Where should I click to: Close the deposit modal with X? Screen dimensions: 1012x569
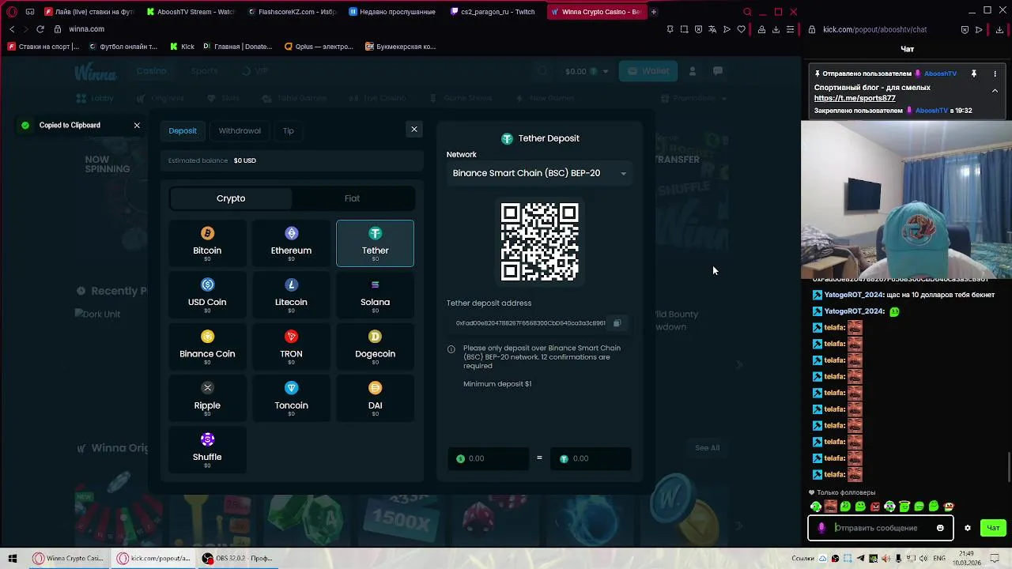[413, 130]
